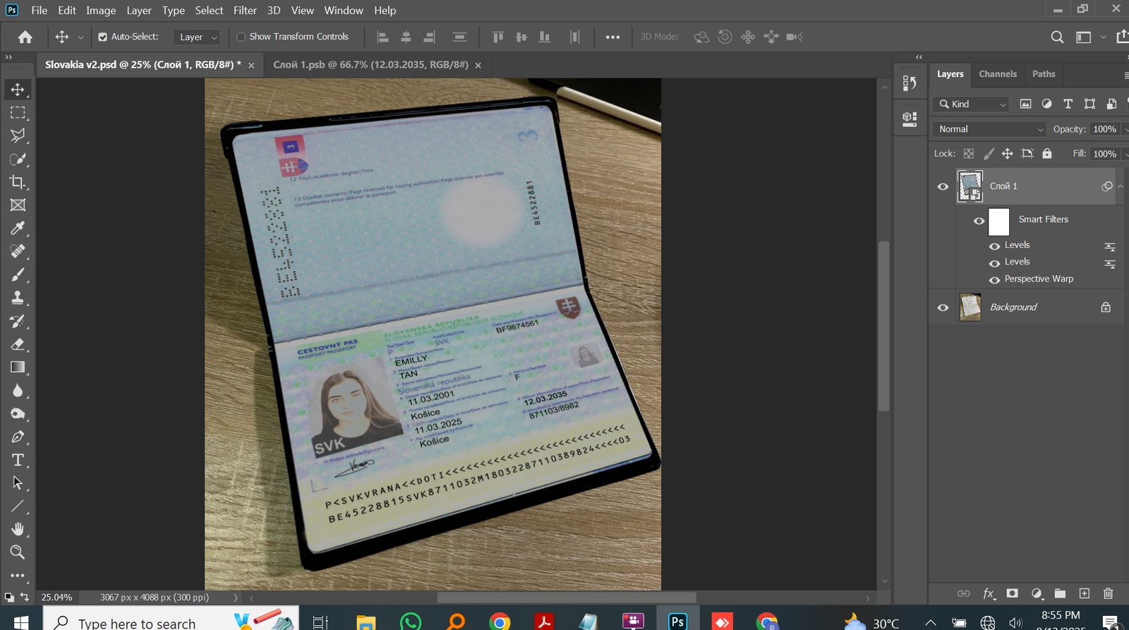Choose the Eyedropper tool
The height and width of the screenshot is (630, 1129).
tap(18, 229)
